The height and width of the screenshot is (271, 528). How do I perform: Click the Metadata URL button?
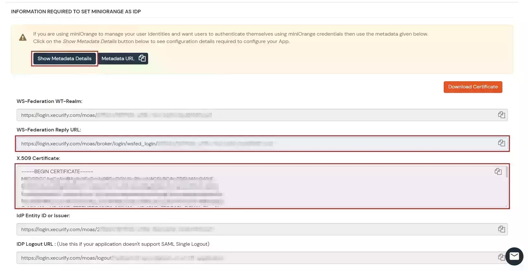(x=123, y=59)
